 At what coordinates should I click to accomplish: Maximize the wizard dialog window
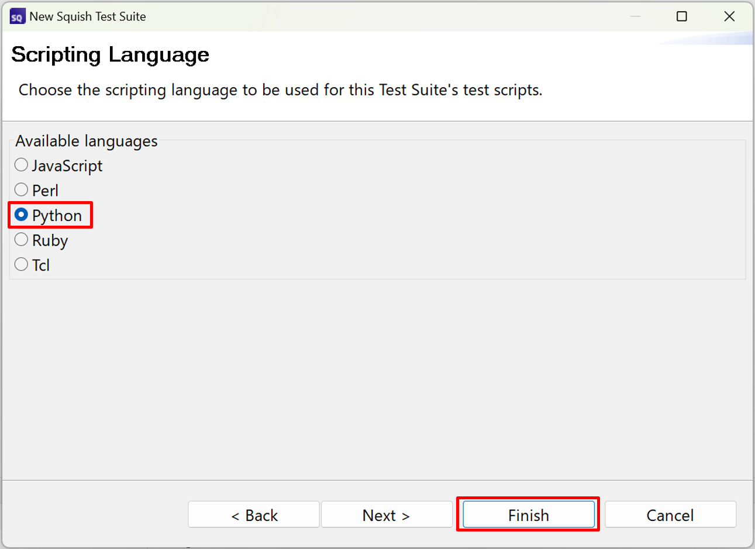(681, 16)
